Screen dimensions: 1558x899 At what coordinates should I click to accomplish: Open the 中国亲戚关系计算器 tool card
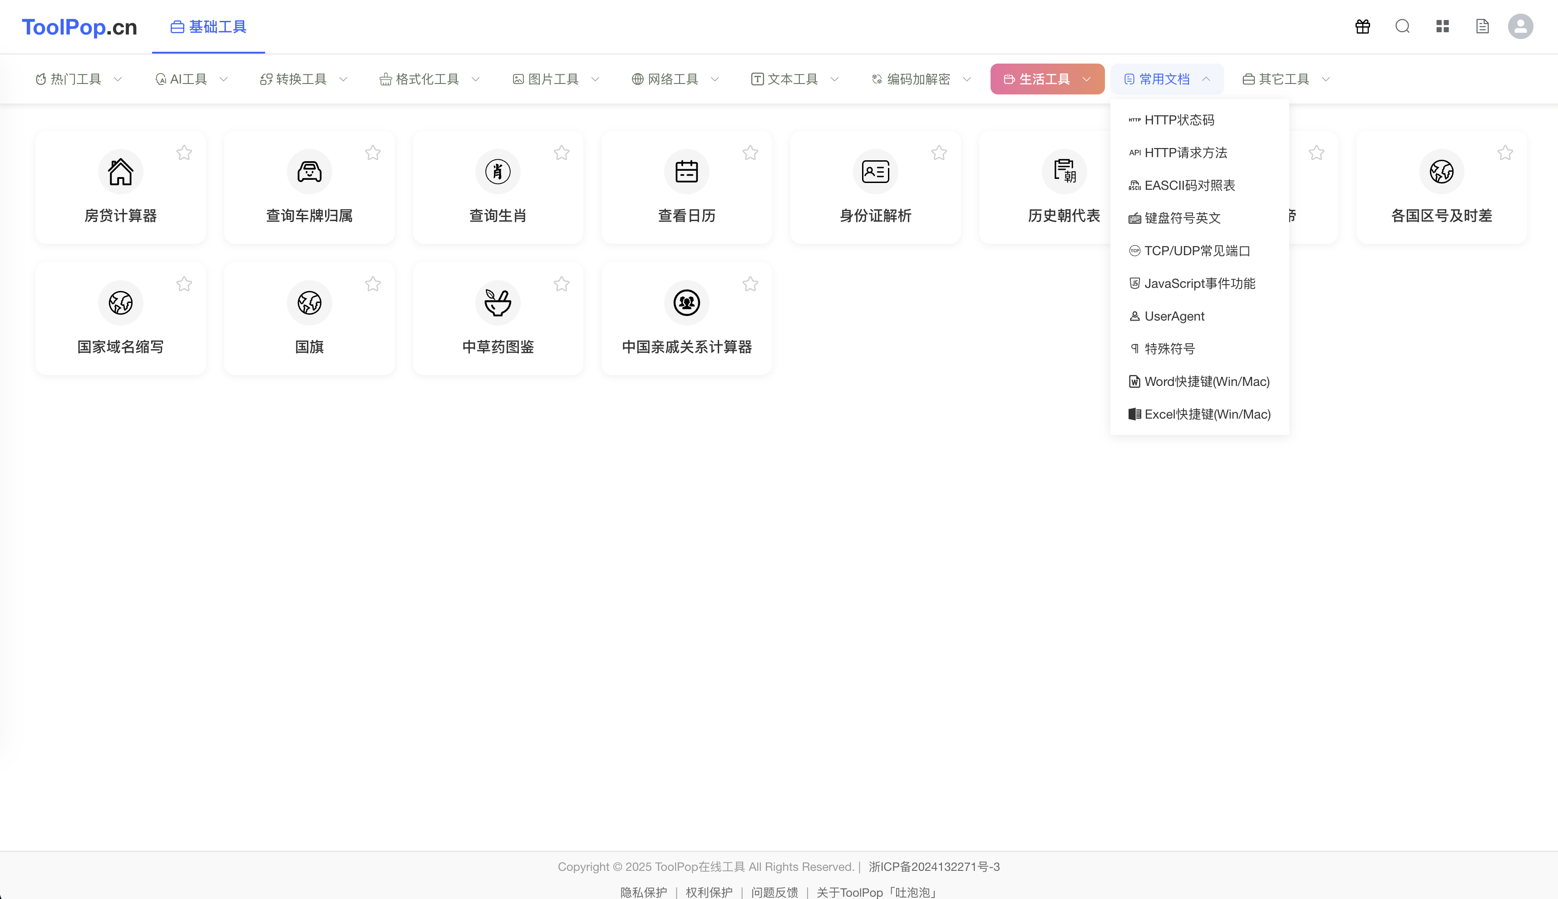[686, 318]
